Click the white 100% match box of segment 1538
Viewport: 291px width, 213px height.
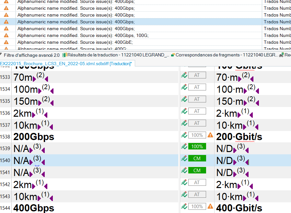197,135
